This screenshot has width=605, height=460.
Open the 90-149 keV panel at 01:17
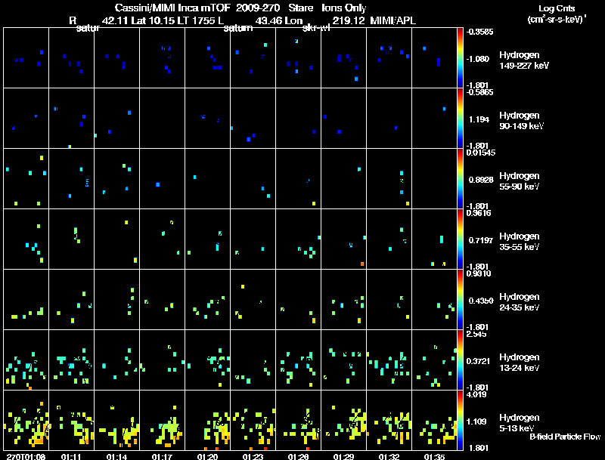162,119
